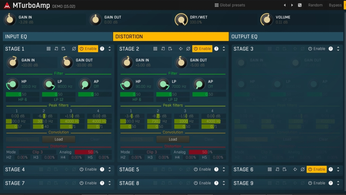Open Stage 1 HP 6 filter type selector
Image resolution: width=346 pixels, height=195 pixels.
click(22, 100)
